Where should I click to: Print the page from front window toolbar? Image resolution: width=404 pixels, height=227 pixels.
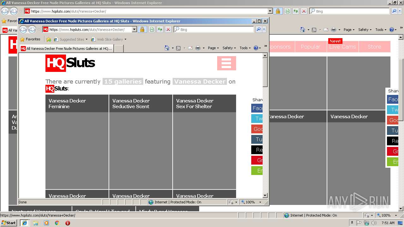[198, 48]
